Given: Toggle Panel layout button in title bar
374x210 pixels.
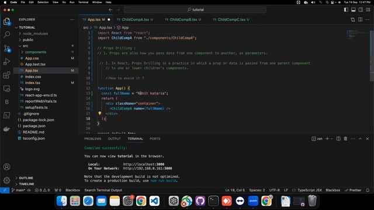Looking at the screenshot, I should 353,10.
